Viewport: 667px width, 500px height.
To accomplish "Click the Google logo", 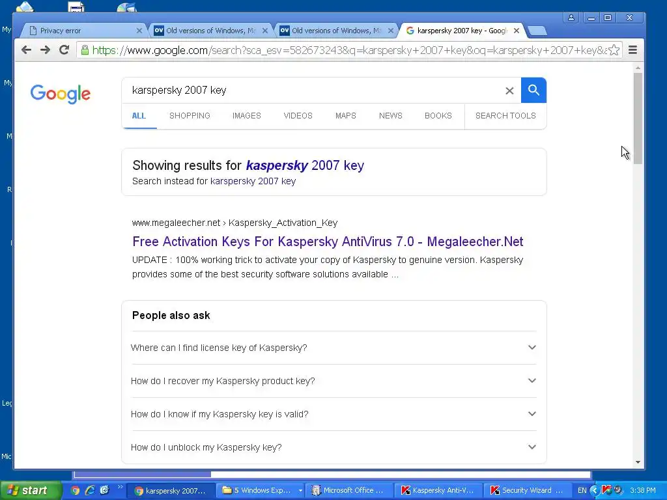I will (61, 94).
